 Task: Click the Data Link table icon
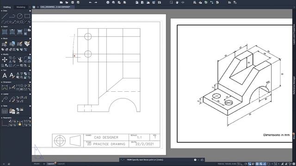click(x=12, y=111)
